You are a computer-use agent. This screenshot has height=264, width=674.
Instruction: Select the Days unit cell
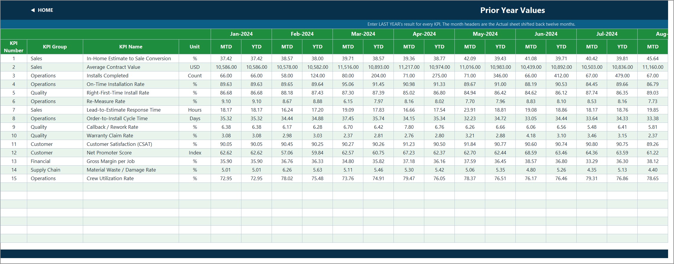tap(195, 118)
